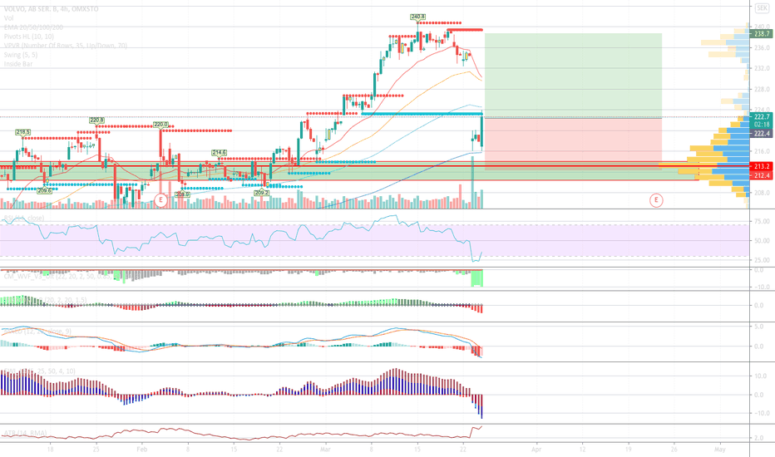Select the Inside Bar indicator legend
The image size is (775, 457).
click(19, 64)
